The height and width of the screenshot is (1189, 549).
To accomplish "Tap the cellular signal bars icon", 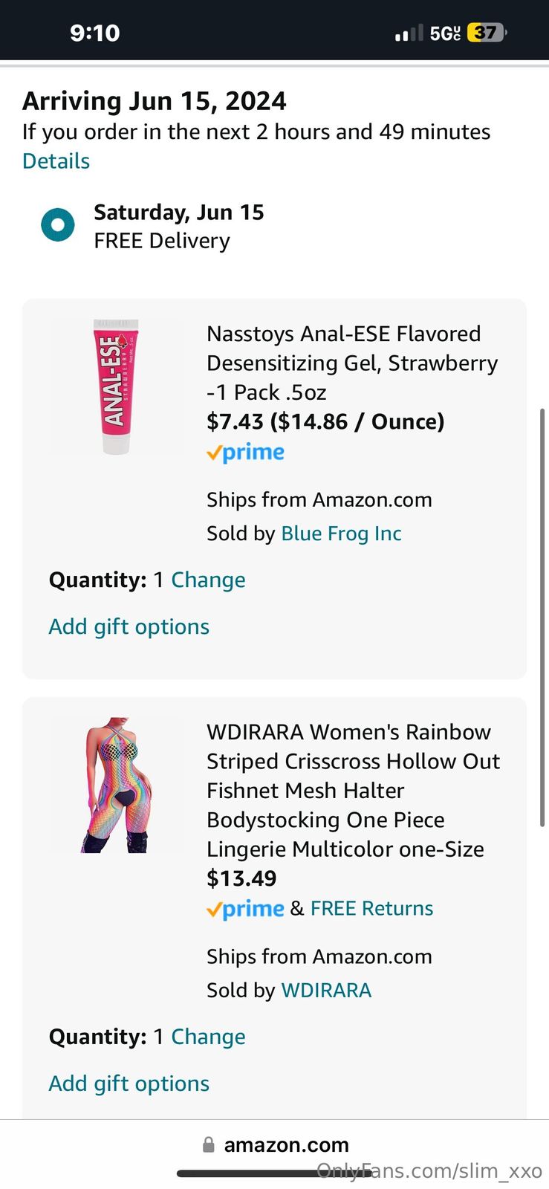I will (408, 33).
